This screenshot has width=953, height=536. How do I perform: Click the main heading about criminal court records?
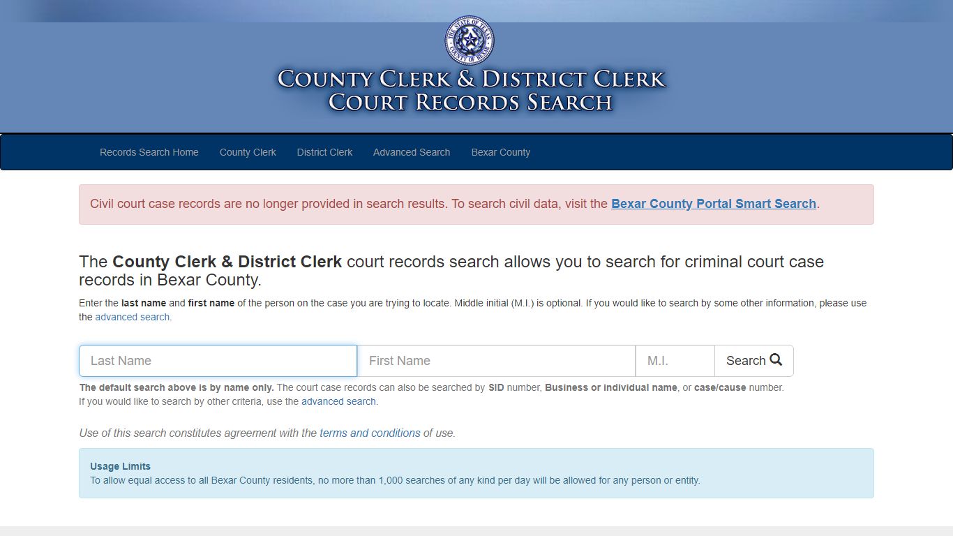click(x=451, y=271)
